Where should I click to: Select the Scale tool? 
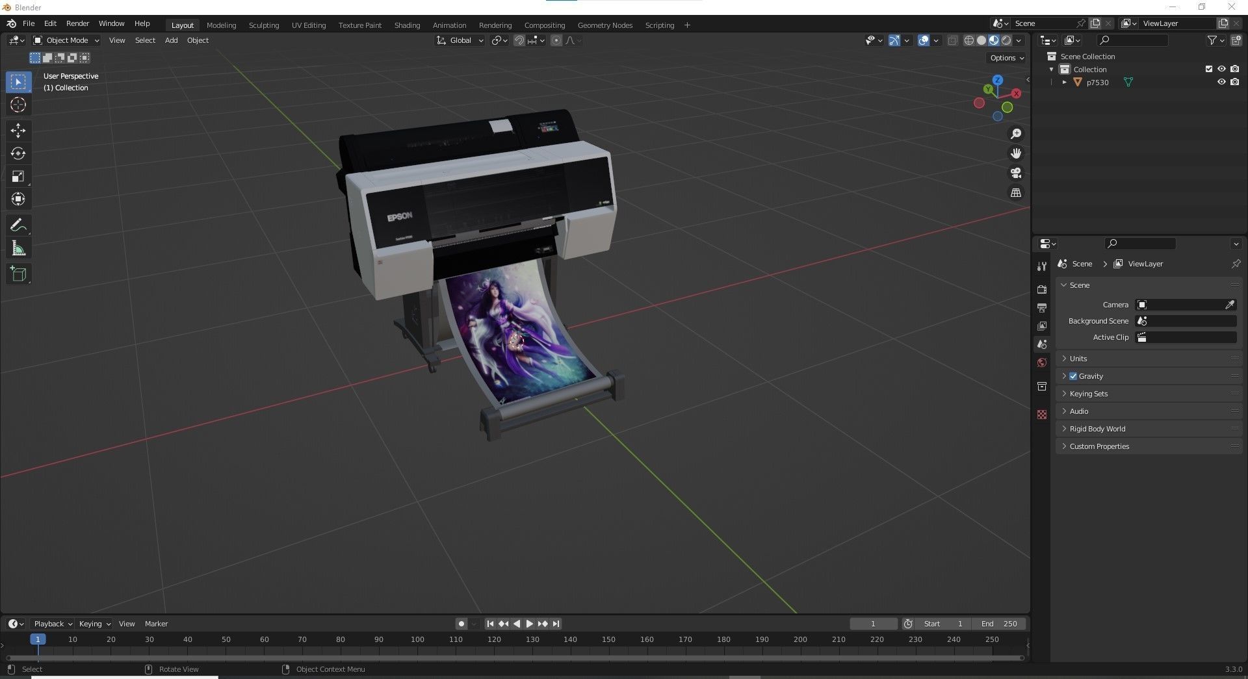coord(18,176)
